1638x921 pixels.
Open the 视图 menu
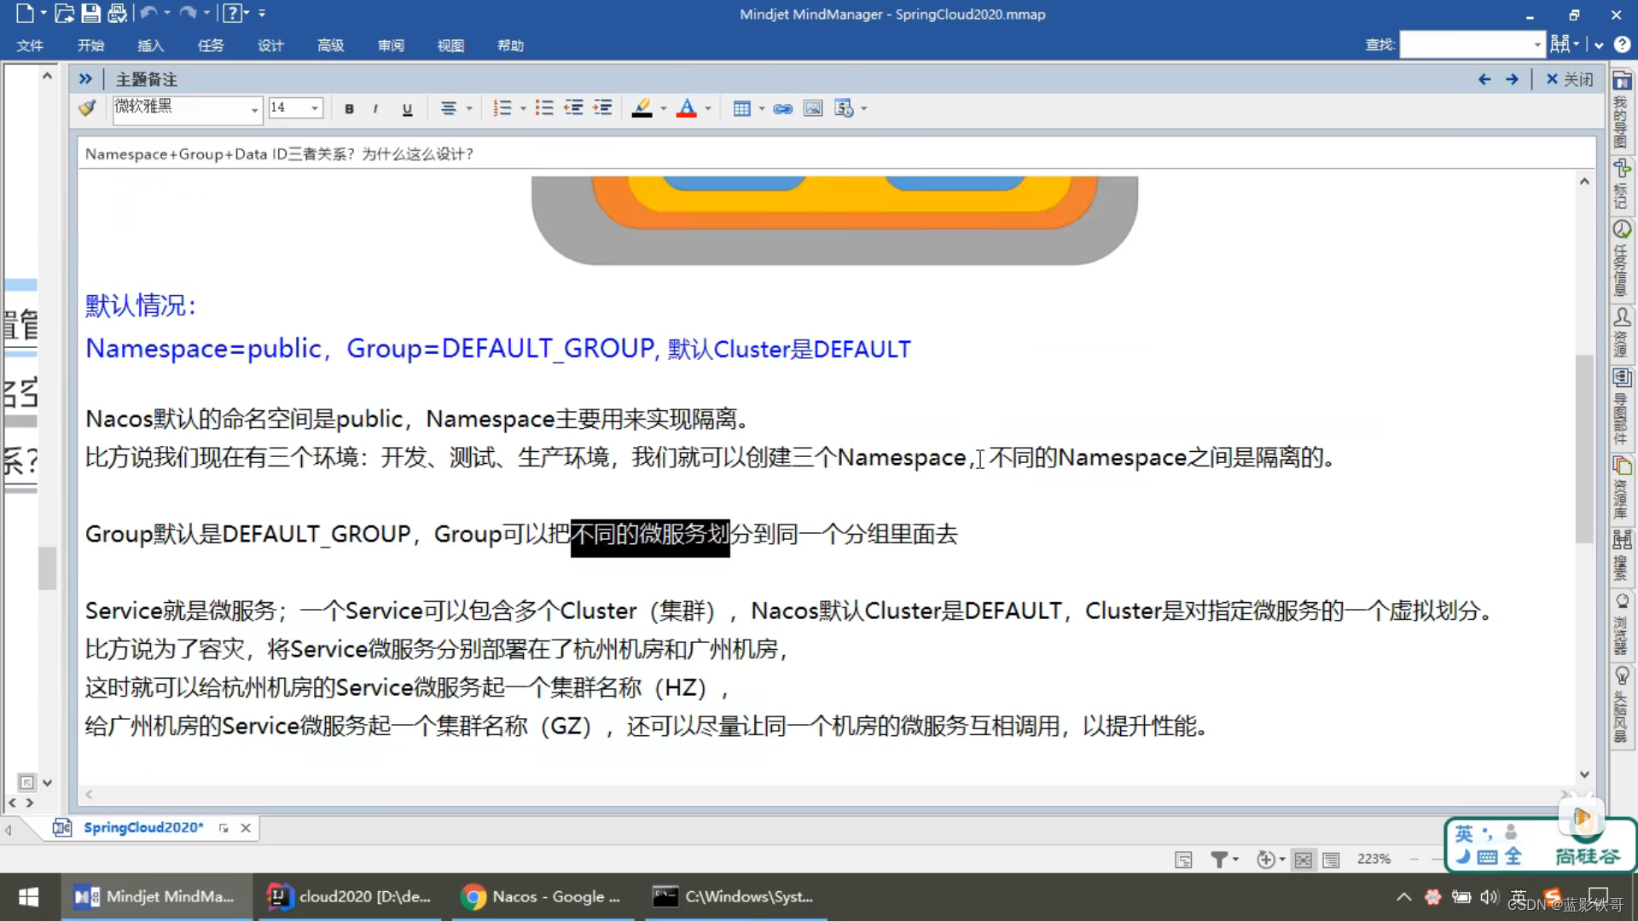(x=450, y=45)
